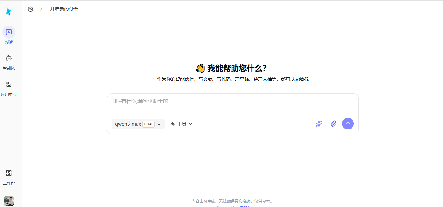Screen dimensions: 443x207
Task: Expand the 工具 tools dropdown
Action: tap(181, 124)
